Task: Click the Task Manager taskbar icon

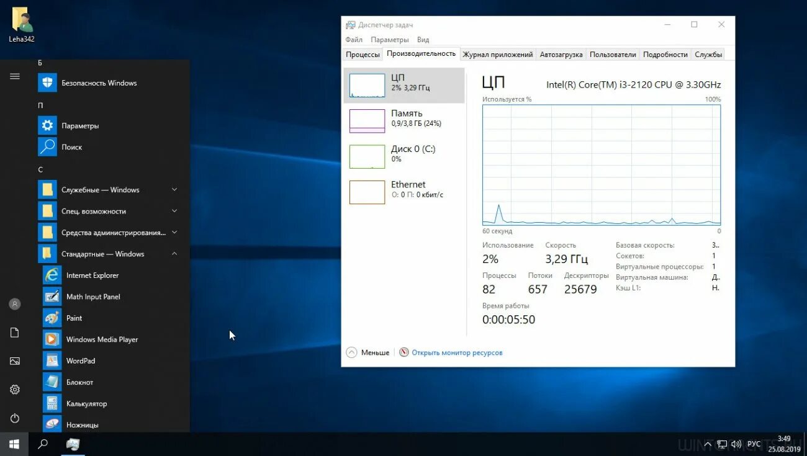Action: click(x=73, y=444)
